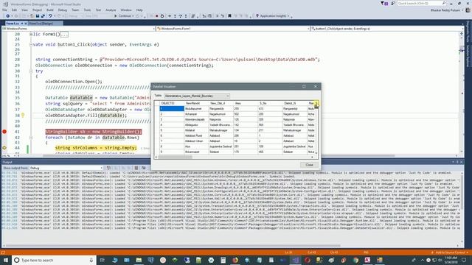Click the red Stop Debugging icon
The height and width of the screenshot is (265, 472).
point(156,16)
